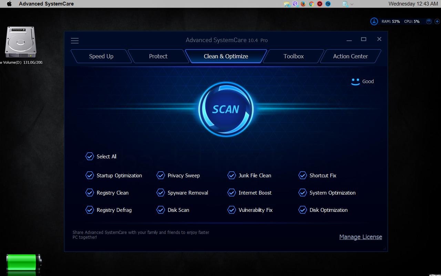Toggle Disk Optimization checkbox
The image size is (441, 276).
point(302,210)
